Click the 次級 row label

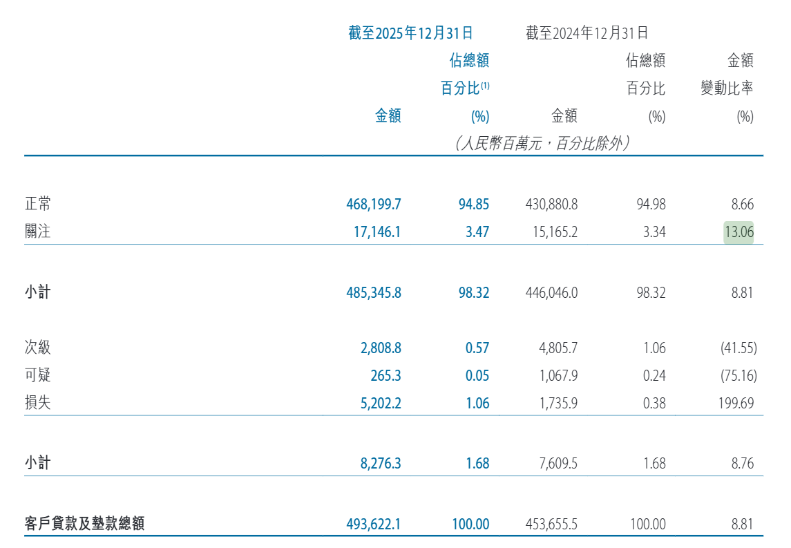38,348
